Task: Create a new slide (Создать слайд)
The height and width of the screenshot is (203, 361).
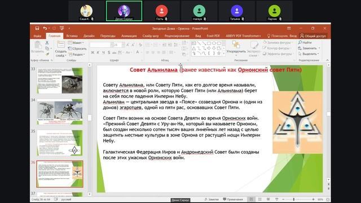Action: click(x=61, y=49)
